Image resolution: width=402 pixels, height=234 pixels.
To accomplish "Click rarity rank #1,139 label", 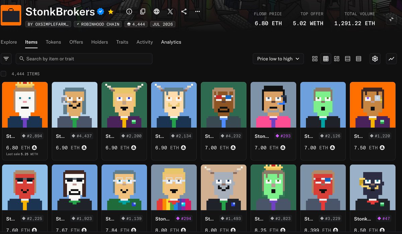I will tap(131, 219).
